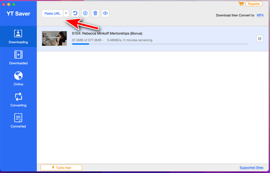The height and width of the screenshot is (173, 270).
Task: Switch to the Downloaded tab
Action: (x=18, y=58)
